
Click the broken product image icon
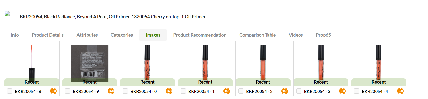point(11,17)
